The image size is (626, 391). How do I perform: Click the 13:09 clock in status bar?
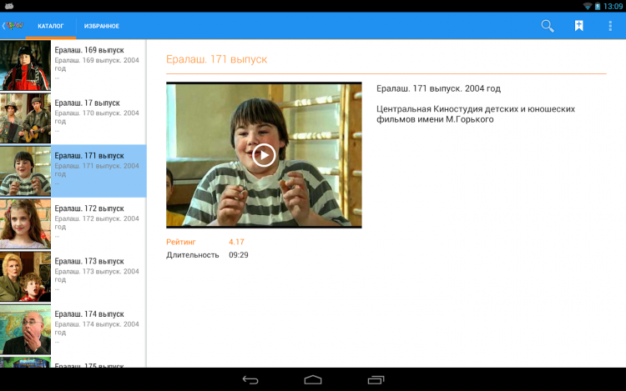click(613, 6)
